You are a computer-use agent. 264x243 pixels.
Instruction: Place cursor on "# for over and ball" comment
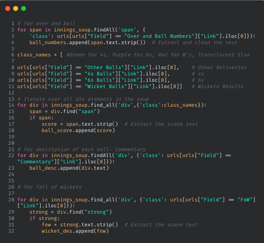46,23
